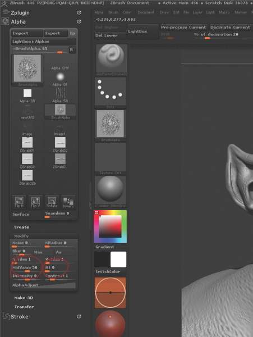Click the Export alpha button
This screenshot has height=337, width=253.
(56, 33)
